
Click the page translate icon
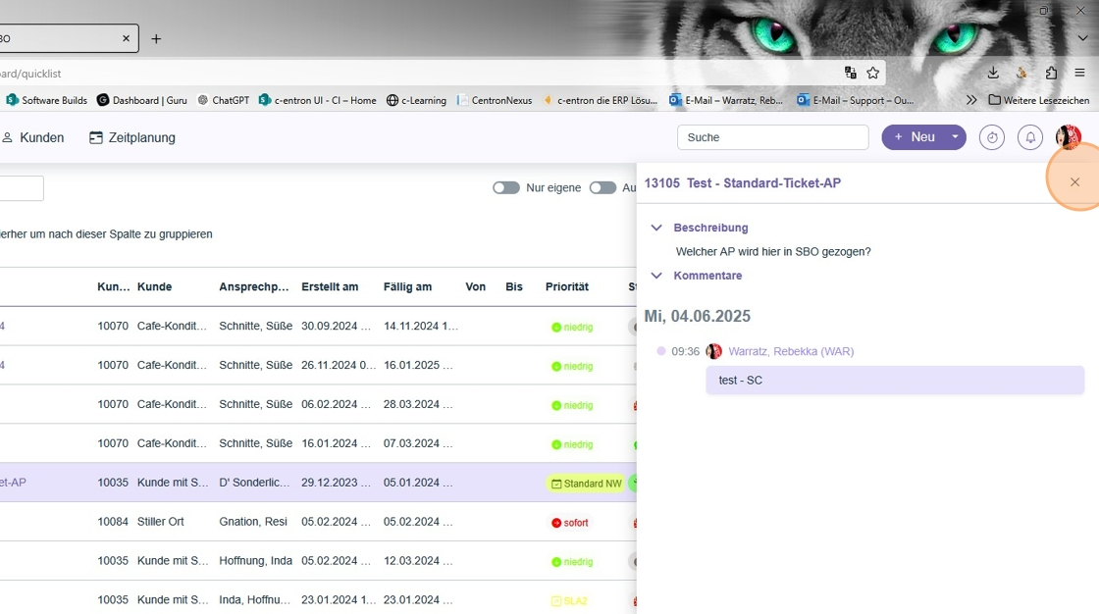pyautogui.click(x=851, y=73)
